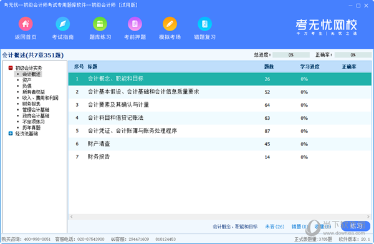The width and height of the screenshot is (374, 244).
Task: Select 负债 in the tree
Action: click(27, 86)
